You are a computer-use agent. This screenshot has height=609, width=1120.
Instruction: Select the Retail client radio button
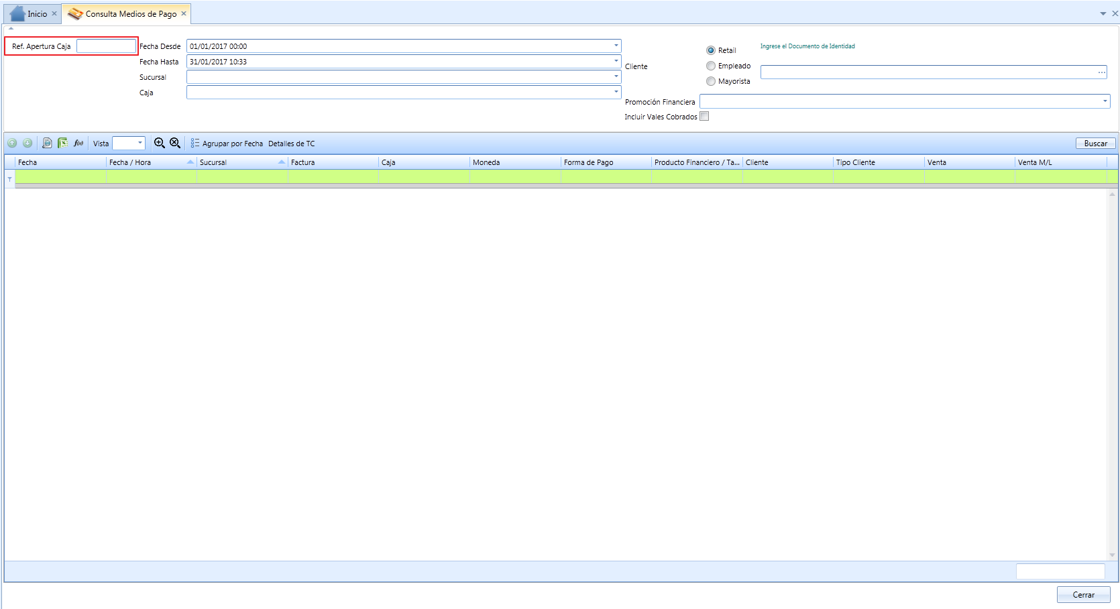711,50
